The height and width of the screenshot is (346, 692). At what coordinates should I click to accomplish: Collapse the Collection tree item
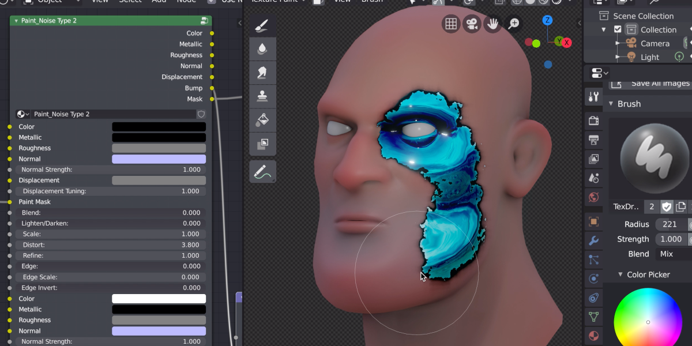(x=604, y=29)
